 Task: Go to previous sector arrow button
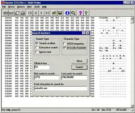[x=36, y=13]
